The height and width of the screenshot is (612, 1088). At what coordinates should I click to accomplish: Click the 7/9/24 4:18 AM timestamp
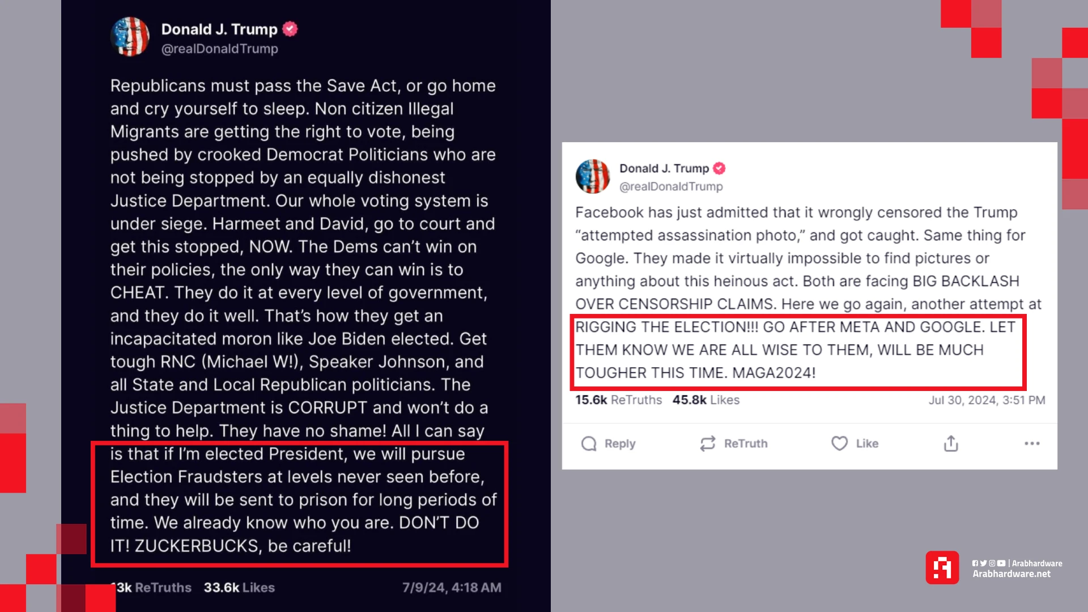pyautogui.click(x=452, y=588)
